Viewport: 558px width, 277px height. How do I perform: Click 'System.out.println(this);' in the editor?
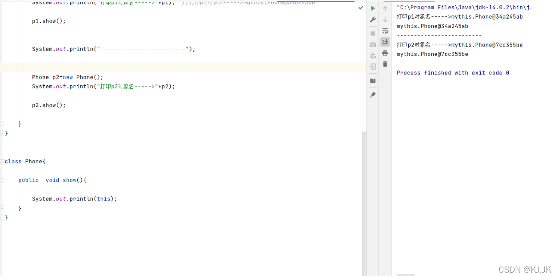(x=74, y=199)
